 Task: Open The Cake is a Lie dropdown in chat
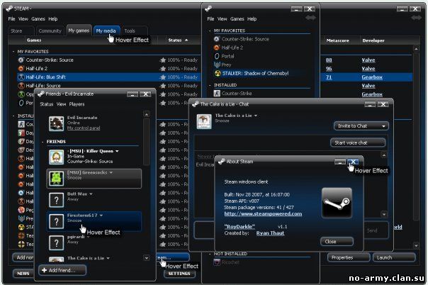(256, 116)
